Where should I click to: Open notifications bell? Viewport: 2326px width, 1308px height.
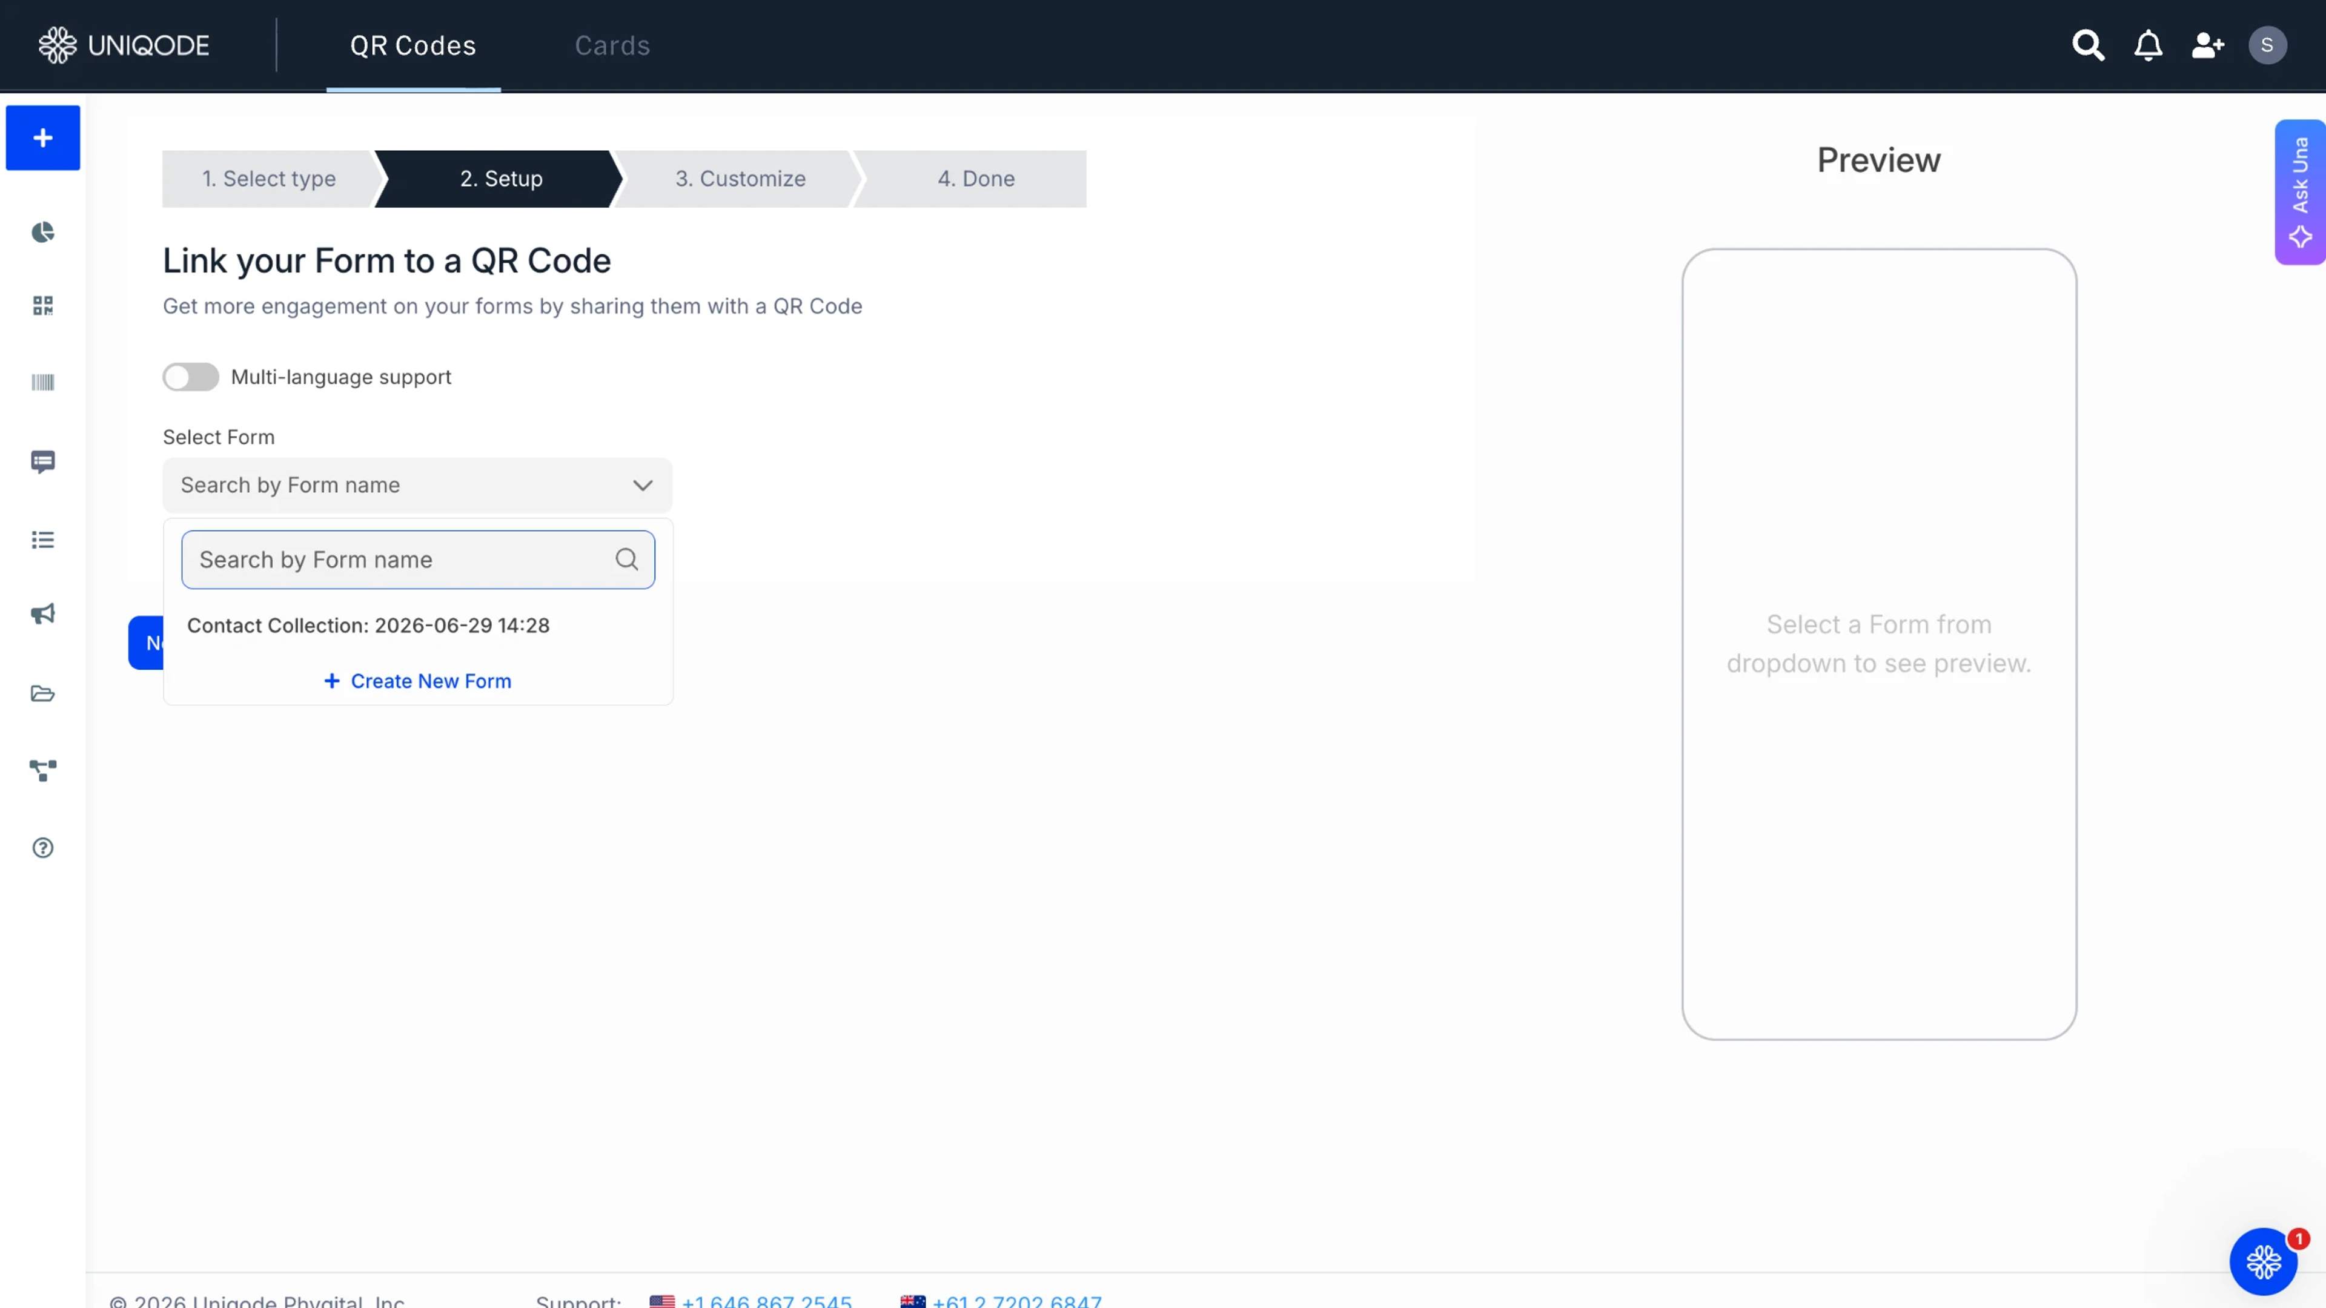point(2148,45)
